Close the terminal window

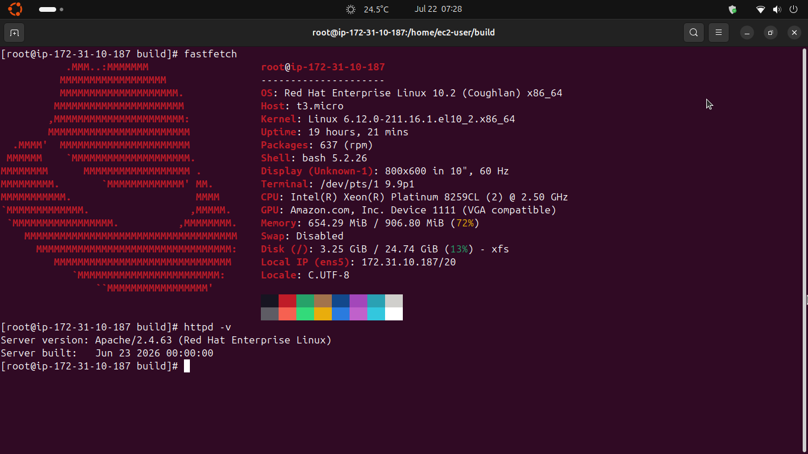point(794,33)
